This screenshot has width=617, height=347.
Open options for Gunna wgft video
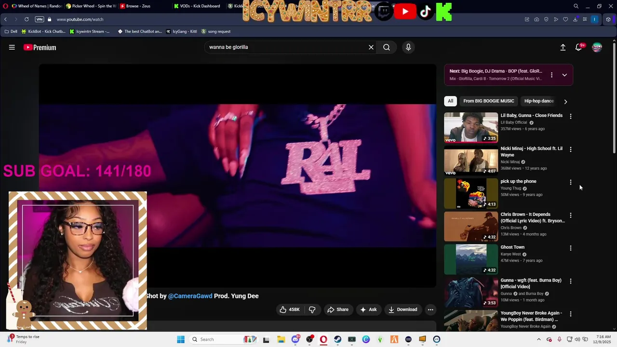click(571, 281)
